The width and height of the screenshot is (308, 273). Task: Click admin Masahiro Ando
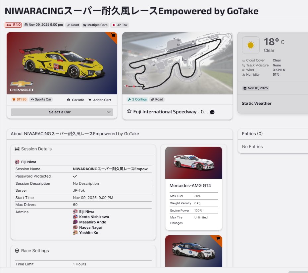(93, 222)
